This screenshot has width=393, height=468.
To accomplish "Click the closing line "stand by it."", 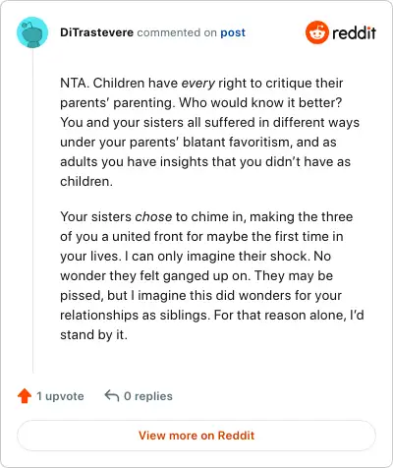I will click(93, 334).
